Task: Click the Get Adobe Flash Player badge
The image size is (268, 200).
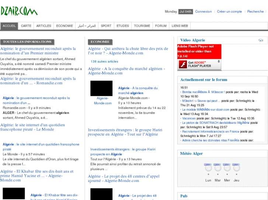Action: tap(199, 65)
